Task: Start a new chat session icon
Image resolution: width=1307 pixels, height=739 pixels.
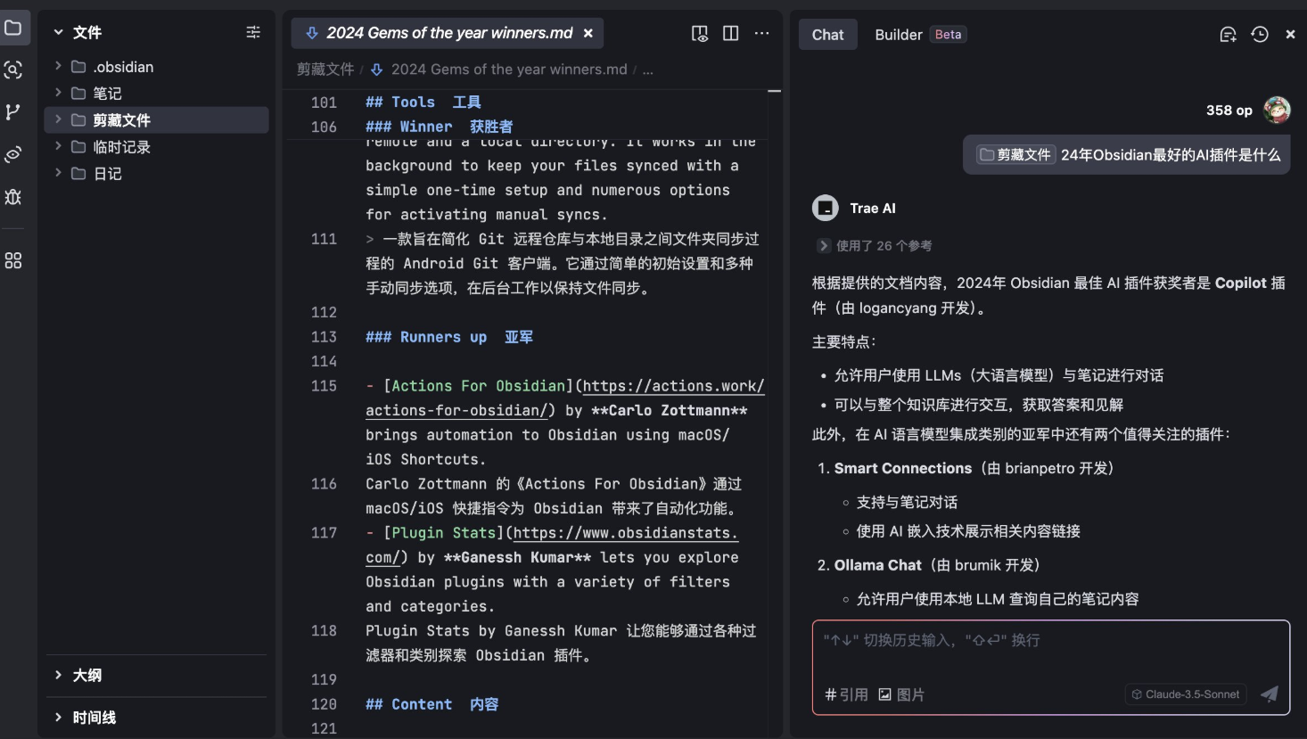Action: [1228, 34]
